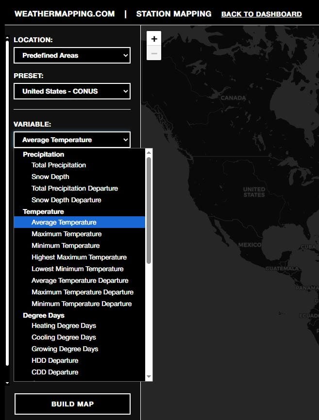Image resolution: width=319 pixels, height=420 pixels.
Task: Collapse the Variable dropdown selector
Action: coord(72,140)
